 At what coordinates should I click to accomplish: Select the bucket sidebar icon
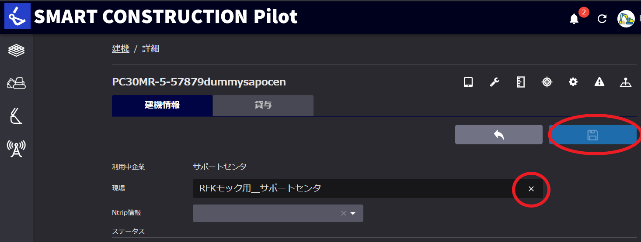click(16, 116)
